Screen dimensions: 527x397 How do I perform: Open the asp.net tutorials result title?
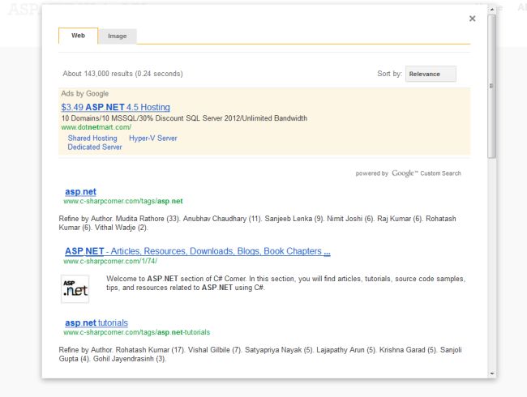[x=96, y=322]
